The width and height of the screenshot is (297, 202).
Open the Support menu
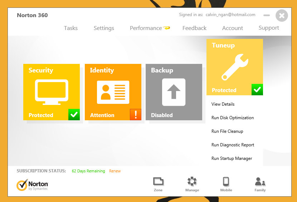269,28
